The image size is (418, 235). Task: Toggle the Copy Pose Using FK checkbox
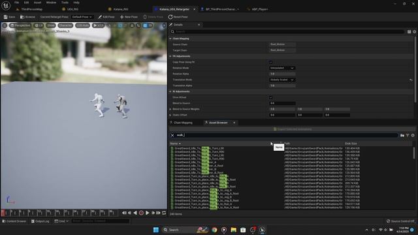[271, 62]
